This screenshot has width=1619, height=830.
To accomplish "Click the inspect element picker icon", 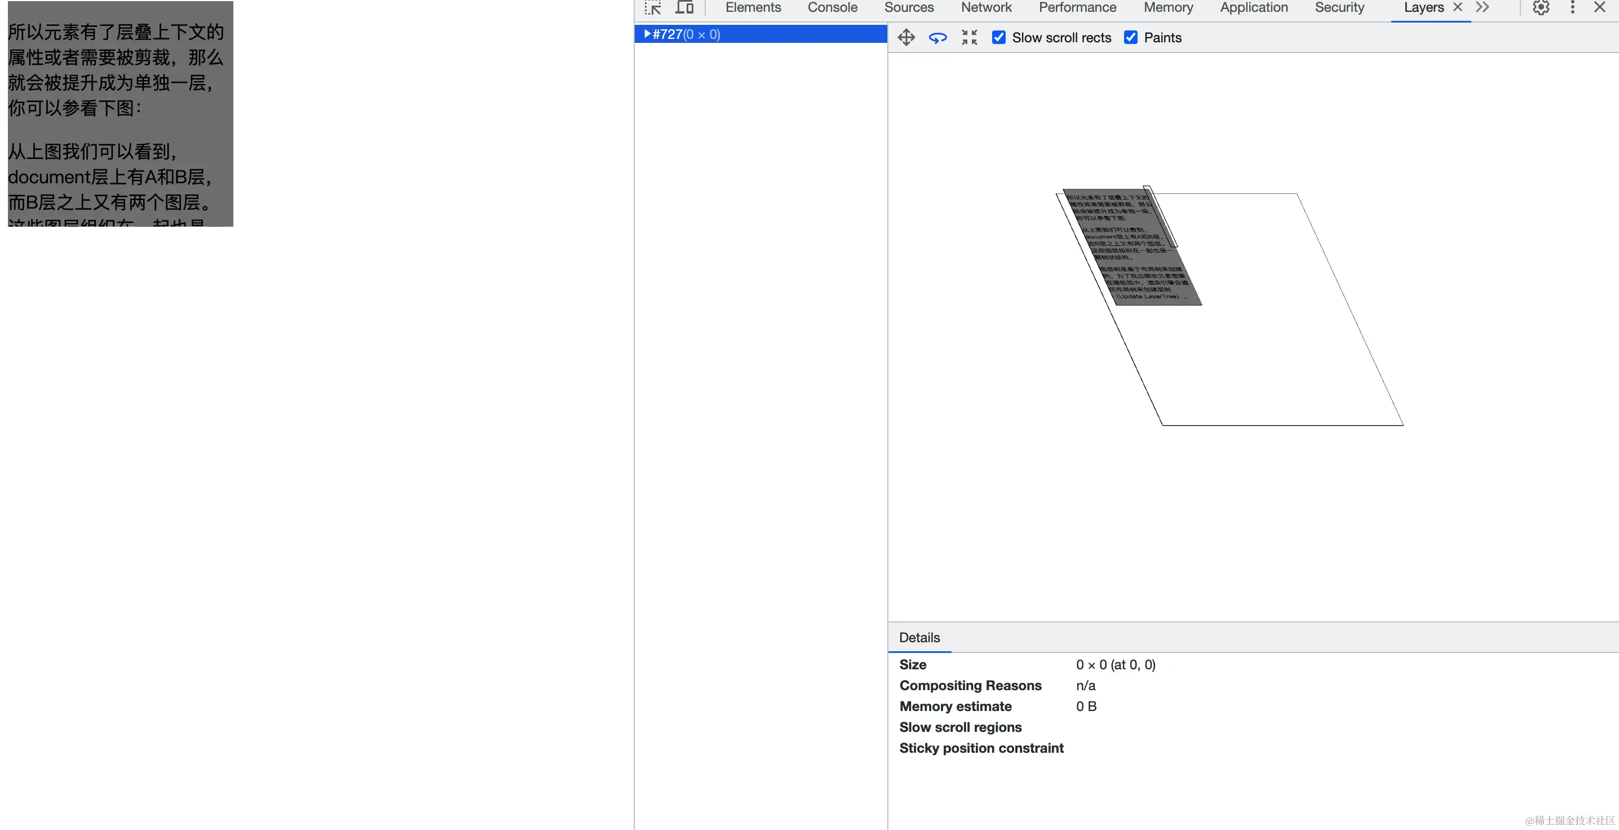I will point(653,7).
